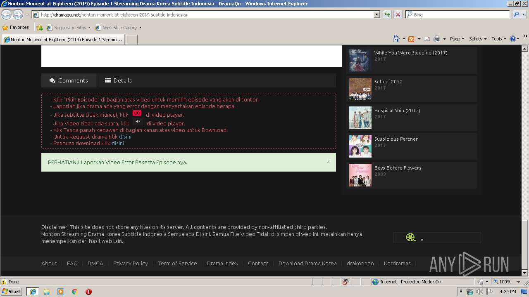Open the Download Drama Korea link
The image size is (529, 297).
[x=307, y=263]
